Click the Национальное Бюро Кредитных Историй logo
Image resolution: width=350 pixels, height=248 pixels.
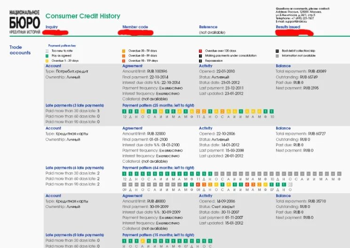[x=24, y=22]
